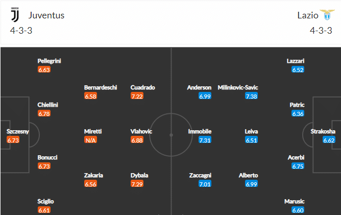Viewport: 341px width, 215px height.
Task: Select goalkeeper Strakosha
Action: click(x=323, y=131)
